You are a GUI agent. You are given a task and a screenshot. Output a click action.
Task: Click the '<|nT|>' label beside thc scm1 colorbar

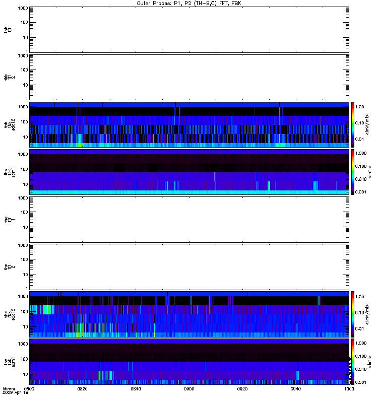tap(369, 362)
